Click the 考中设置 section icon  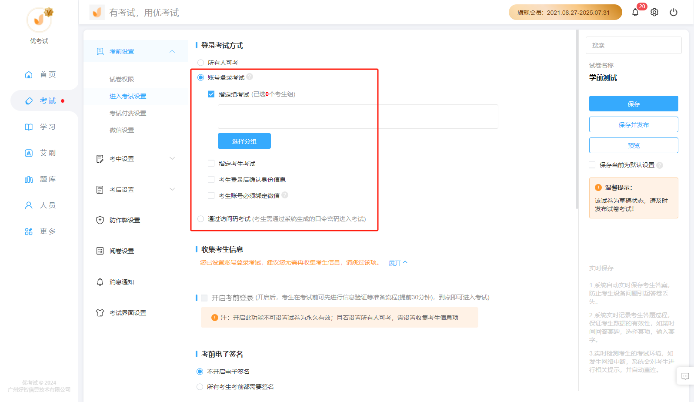click(x=100, y=159)
